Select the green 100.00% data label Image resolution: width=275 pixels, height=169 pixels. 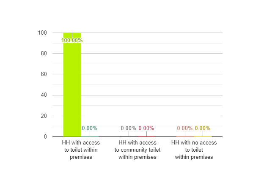[72, 40]
